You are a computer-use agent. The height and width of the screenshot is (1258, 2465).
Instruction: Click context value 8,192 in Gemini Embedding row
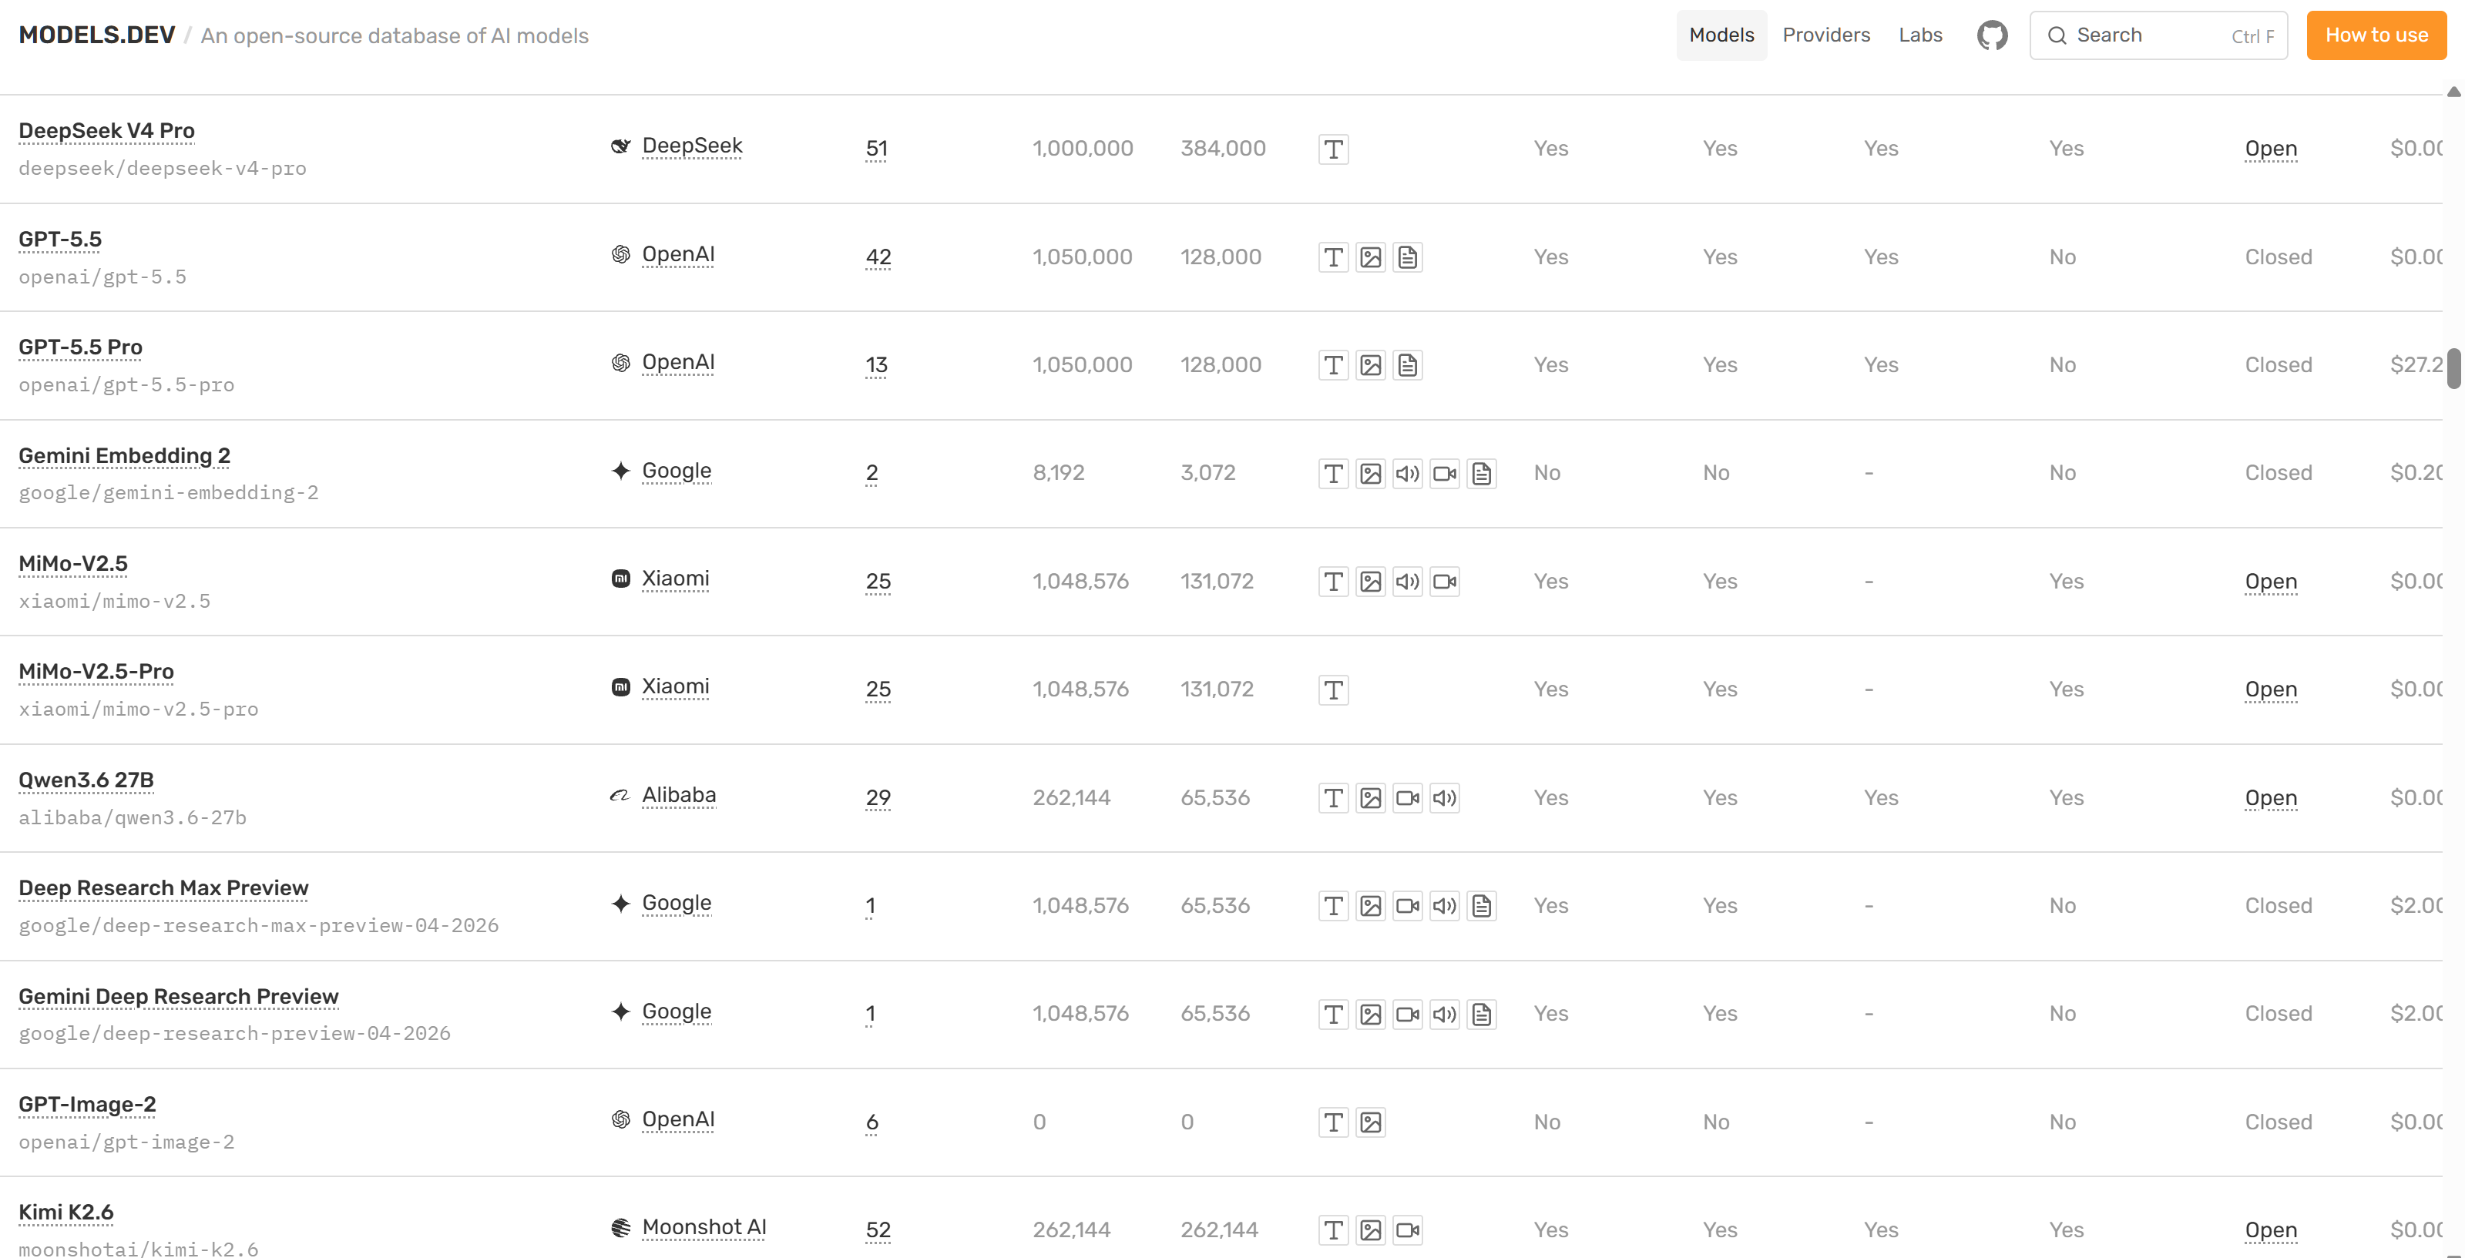click(x=1058, y=472)
